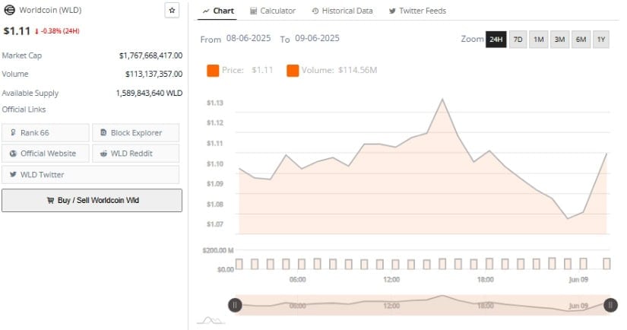
Task: Click the Twitter bird icon in WLD Twitter
Action: pos(13,174)
